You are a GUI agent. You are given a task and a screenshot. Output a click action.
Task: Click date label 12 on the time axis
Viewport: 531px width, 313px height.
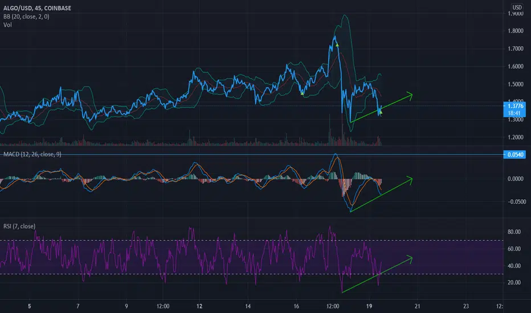tap(199, 306)
